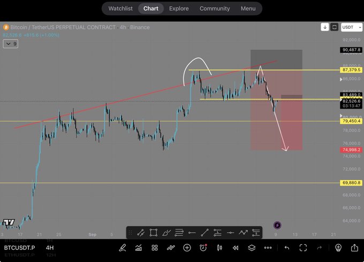Open the pen drawing tools

point(123,248)
